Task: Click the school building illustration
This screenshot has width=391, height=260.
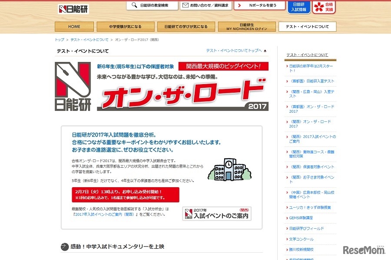Action: (229, 169)
